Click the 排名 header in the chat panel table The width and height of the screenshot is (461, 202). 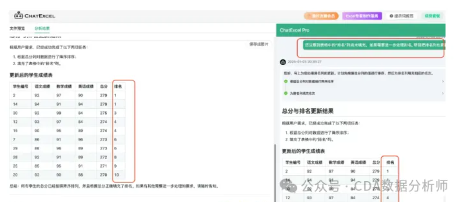click(x=390, y=162)
